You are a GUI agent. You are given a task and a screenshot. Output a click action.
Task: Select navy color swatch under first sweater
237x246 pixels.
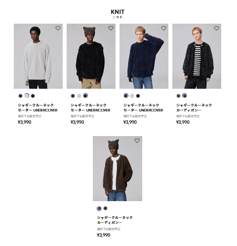20,96
